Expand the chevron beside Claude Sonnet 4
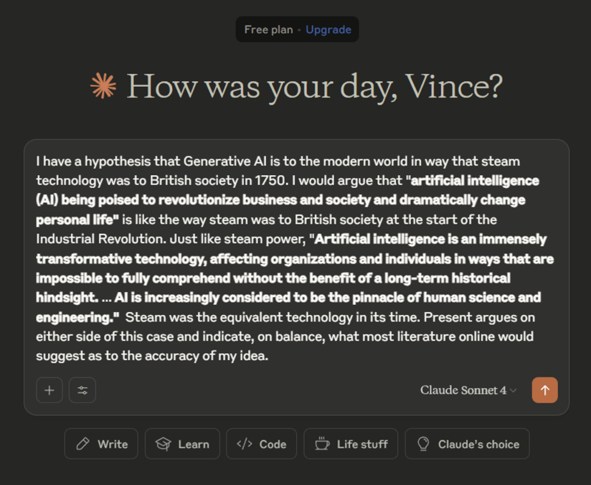The image size is (591, 485). [x=514, y=391]
